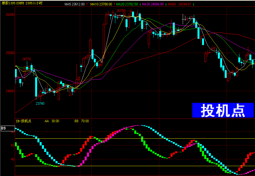Select the MA60 24294.67 indicator label
Screen dimensions: 255x176
click(x=179, y=4)
